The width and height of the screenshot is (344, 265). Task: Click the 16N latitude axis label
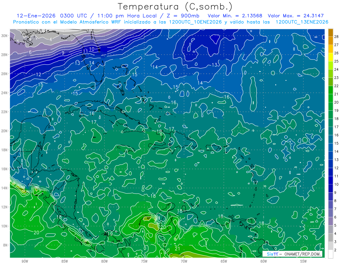coord(5,169)
